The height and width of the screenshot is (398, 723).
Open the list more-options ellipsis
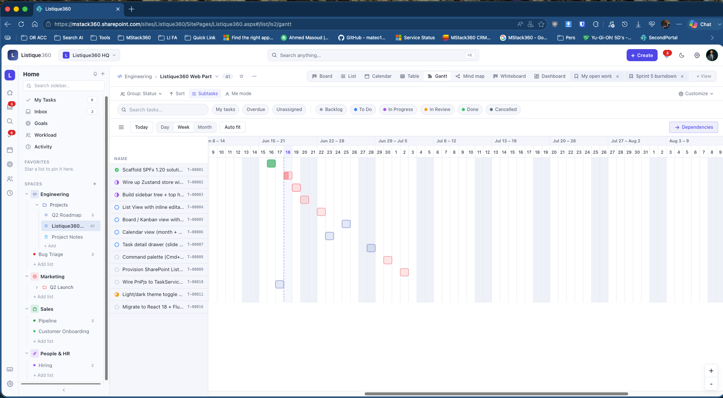(x=254, y=76)
